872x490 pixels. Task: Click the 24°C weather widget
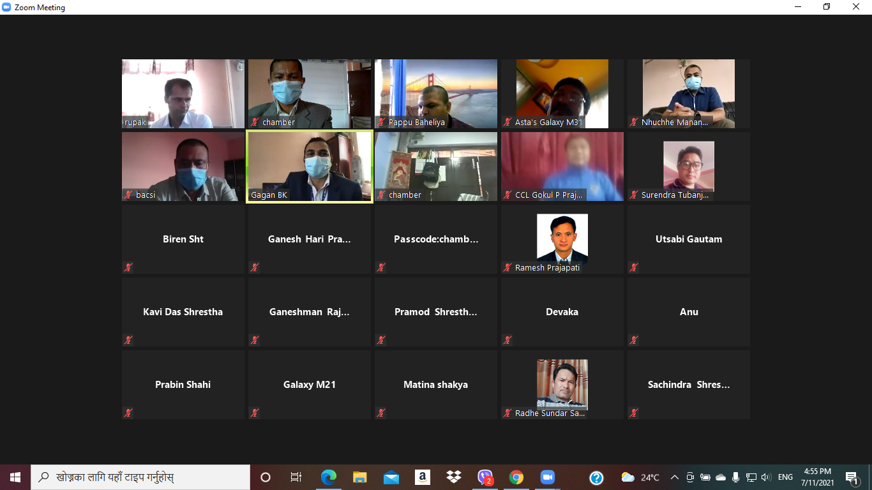640,477
